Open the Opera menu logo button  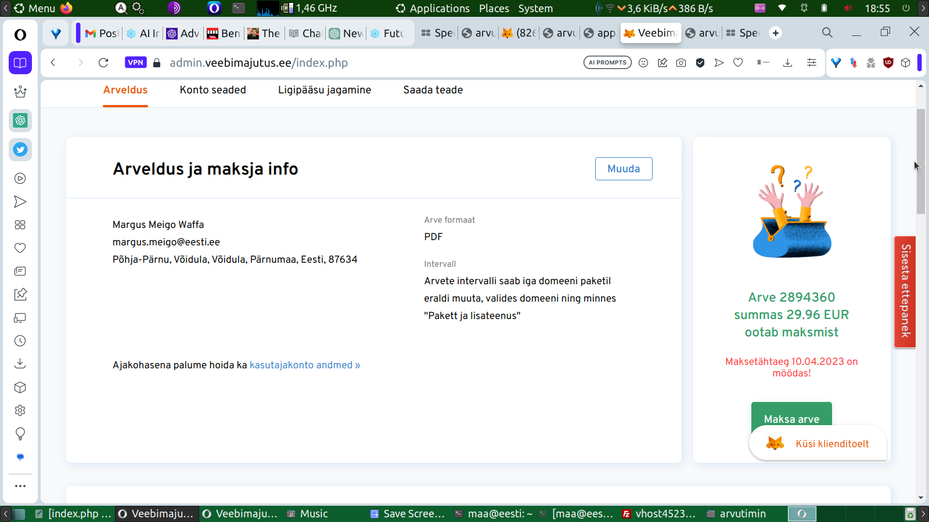[20, 35]
